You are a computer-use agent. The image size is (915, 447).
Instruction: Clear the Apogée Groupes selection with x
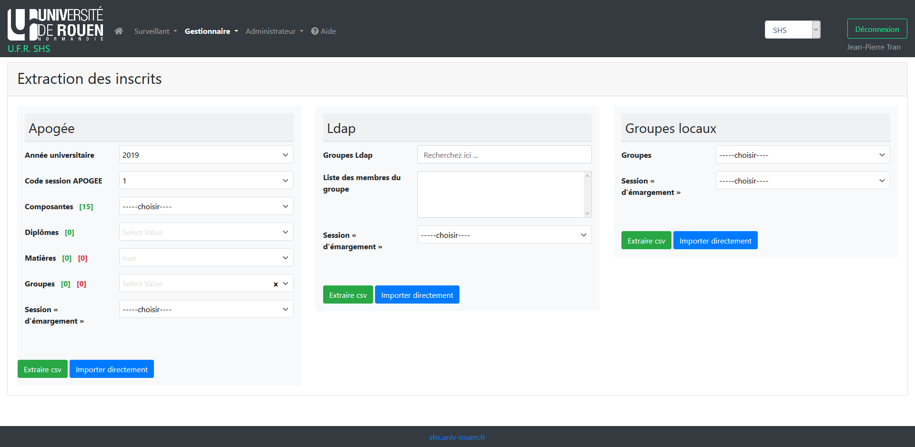(275, 284)
